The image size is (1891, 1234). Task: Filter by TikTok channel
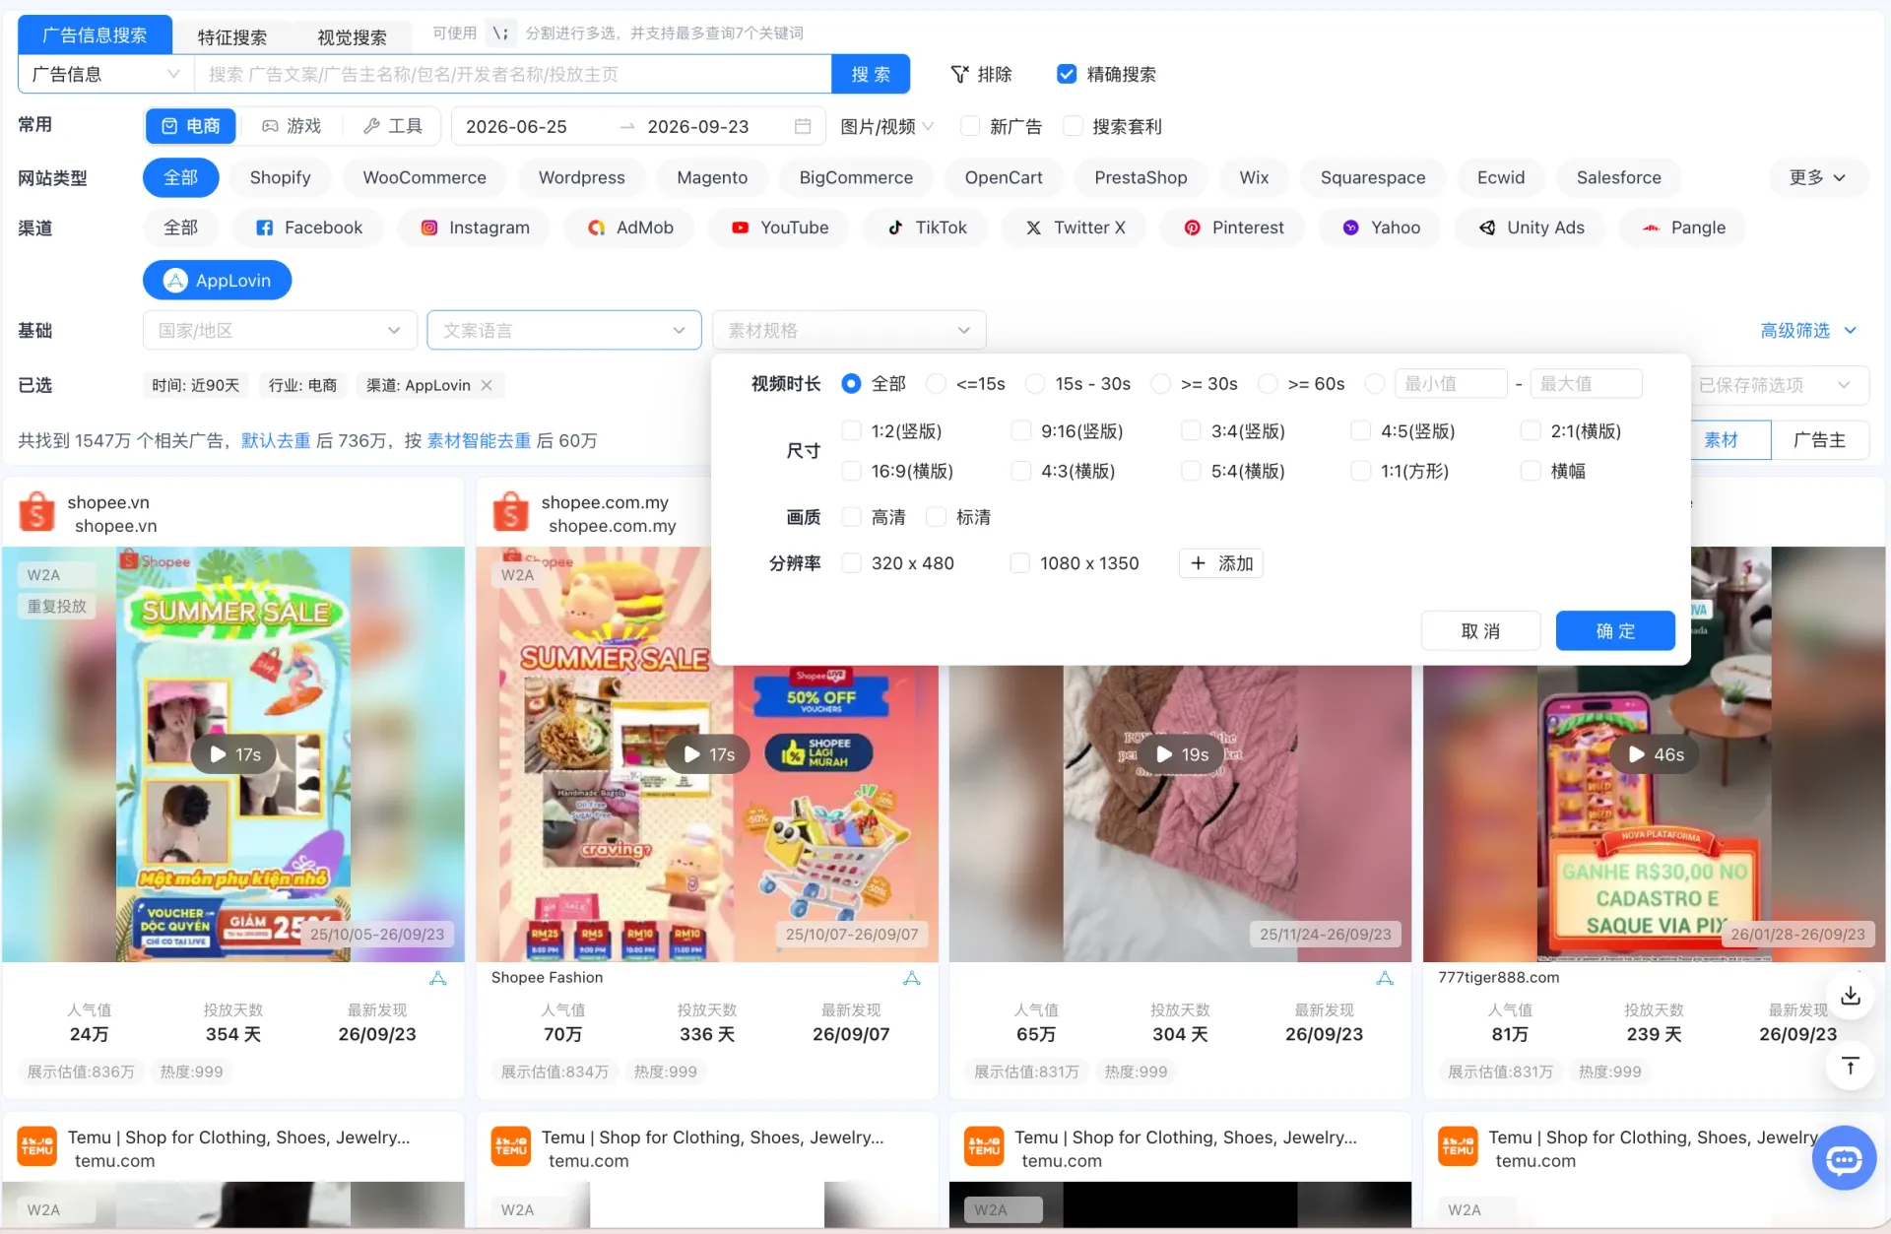pos(927,227)
